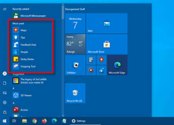Image resolution: width=174 pixels, height=125 pixels.
Task: Open Access from the app list
Action: click(x=20, y=110)
